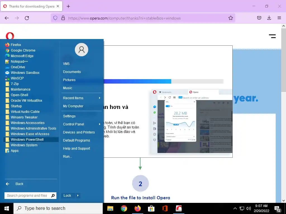Screen dimensions: 286x214
Task: Show hidden system tray icons
Action: pyautogui.click(x=235, y=208)
